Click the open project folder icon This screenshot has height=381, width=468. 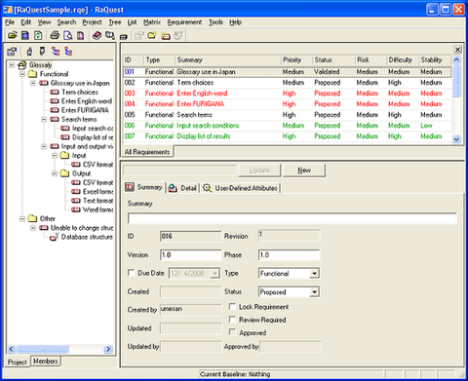pos(13,35)
